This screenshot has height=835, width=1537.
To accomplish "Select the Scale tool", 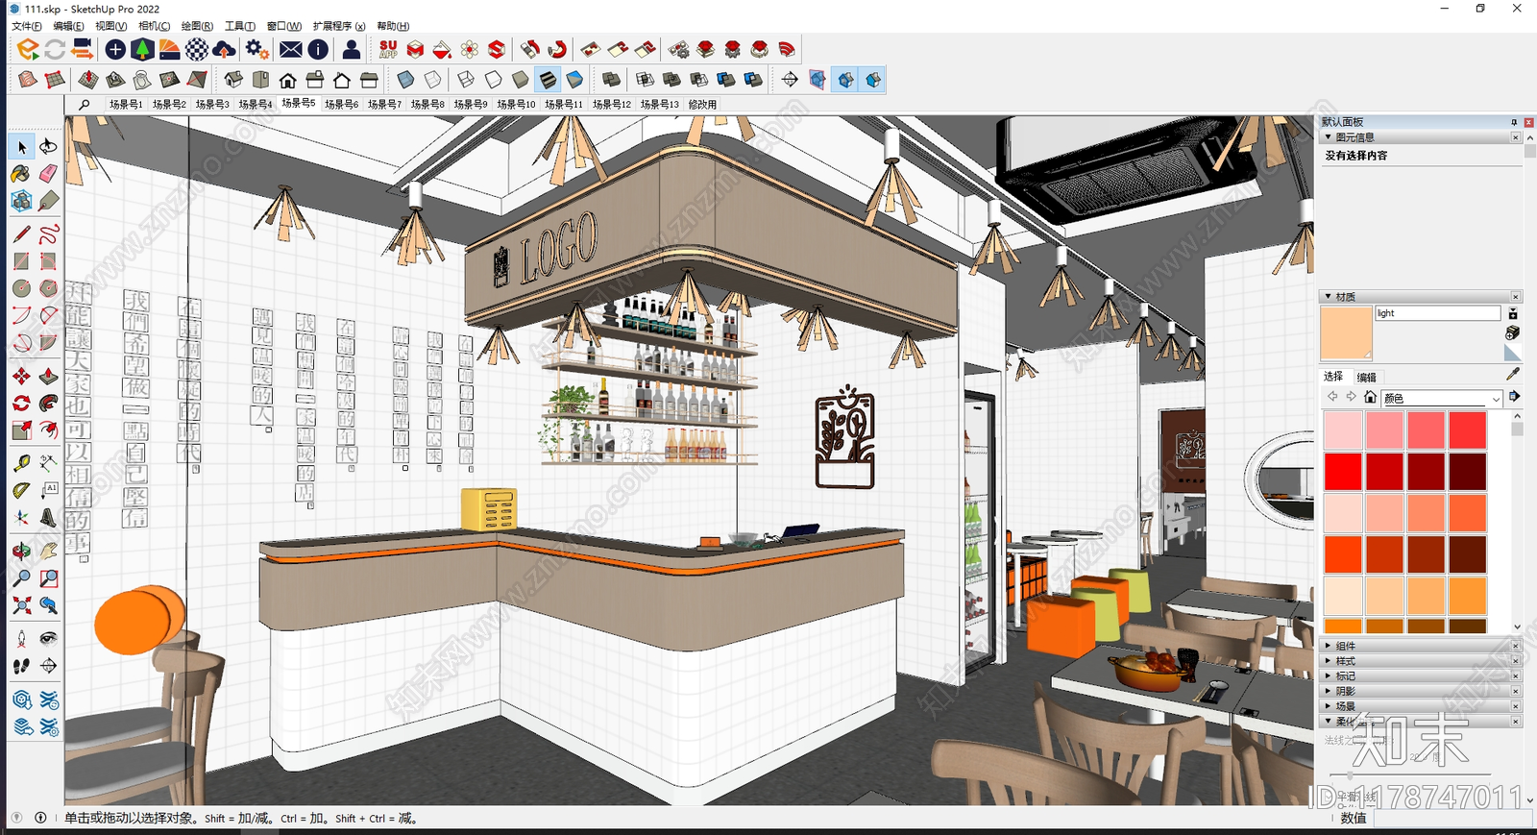I will tap(21, 430).
